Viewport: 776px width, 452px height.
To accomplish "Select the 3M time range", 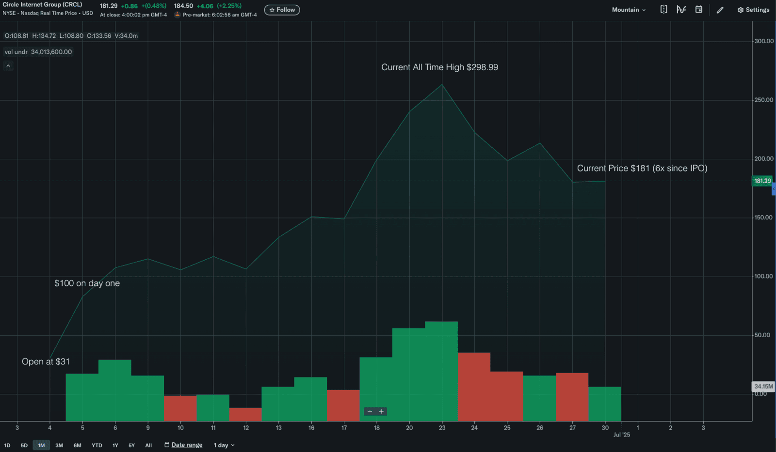I will pos(59,445).
